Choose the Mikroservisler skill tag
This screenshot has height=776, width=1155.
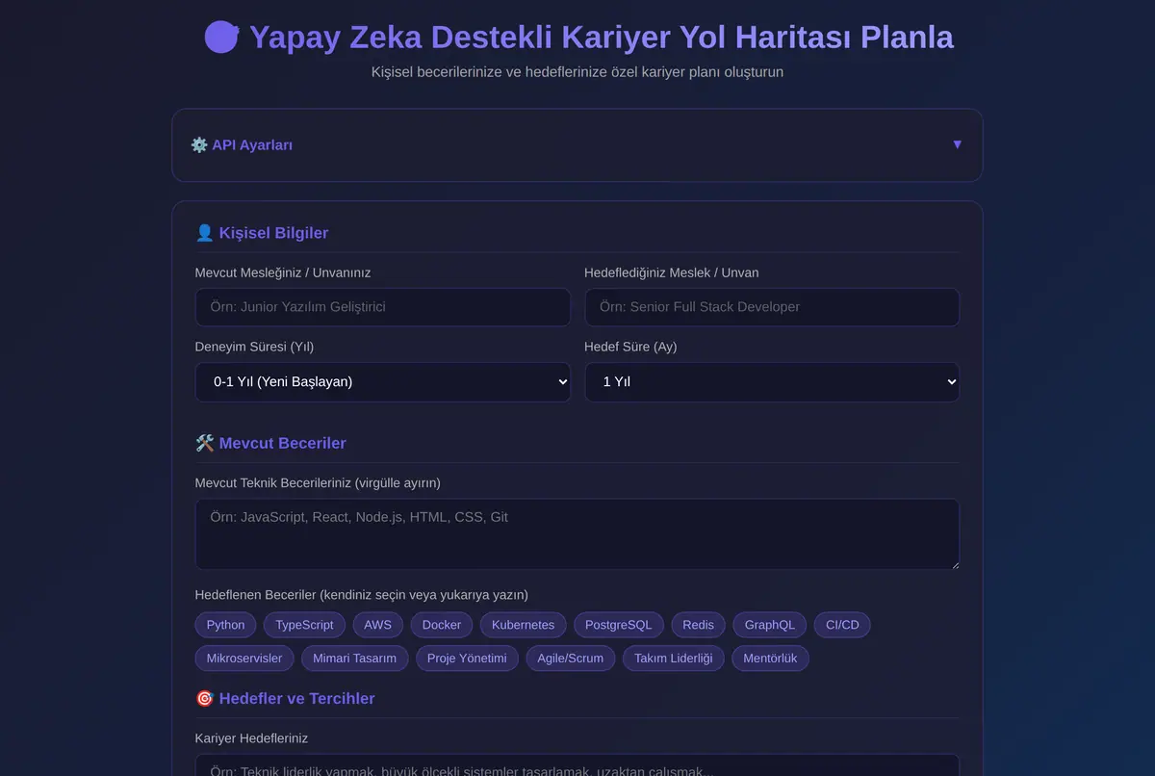coord(244,659)
